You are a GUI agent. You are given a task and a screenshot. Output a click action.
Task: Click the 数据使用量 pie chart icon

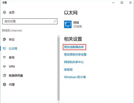click(x=4, y=75)
